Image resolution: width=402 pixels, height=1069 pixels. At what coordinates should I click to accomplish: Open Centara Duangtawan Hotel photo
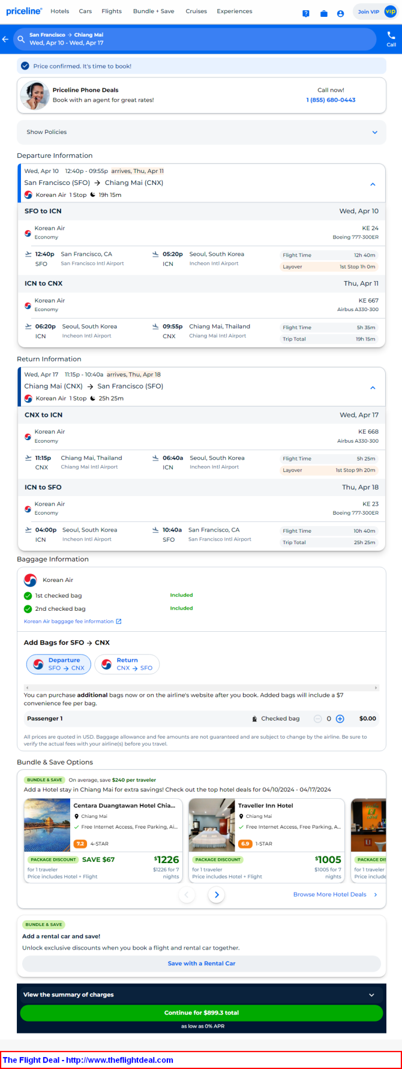coord(47,825)
